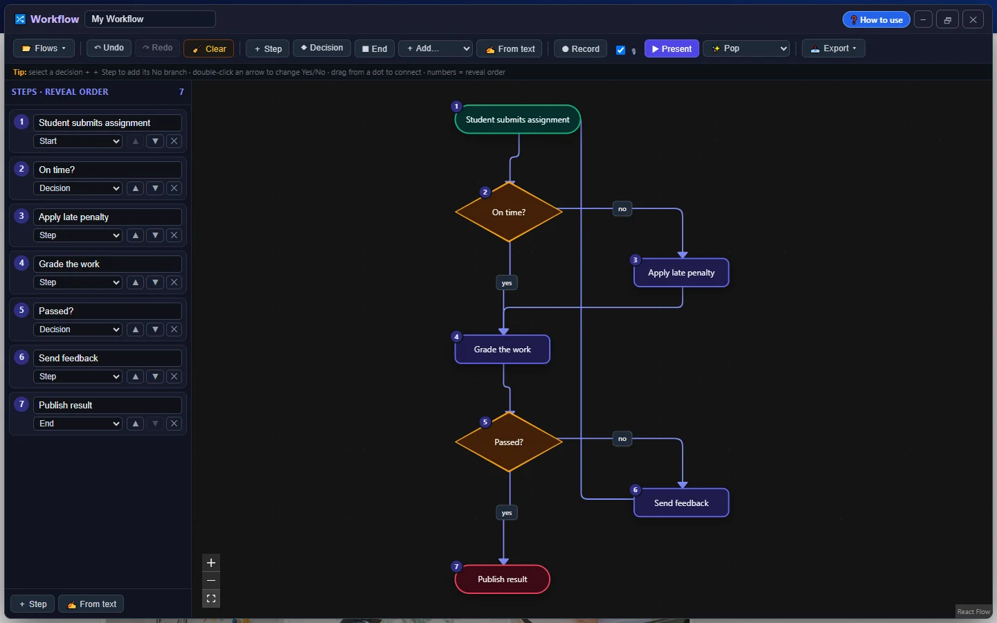The height and width of the screenshot is (623, 997).
Task: Add a Step from the top toolbar
Action: pos(267,48)
